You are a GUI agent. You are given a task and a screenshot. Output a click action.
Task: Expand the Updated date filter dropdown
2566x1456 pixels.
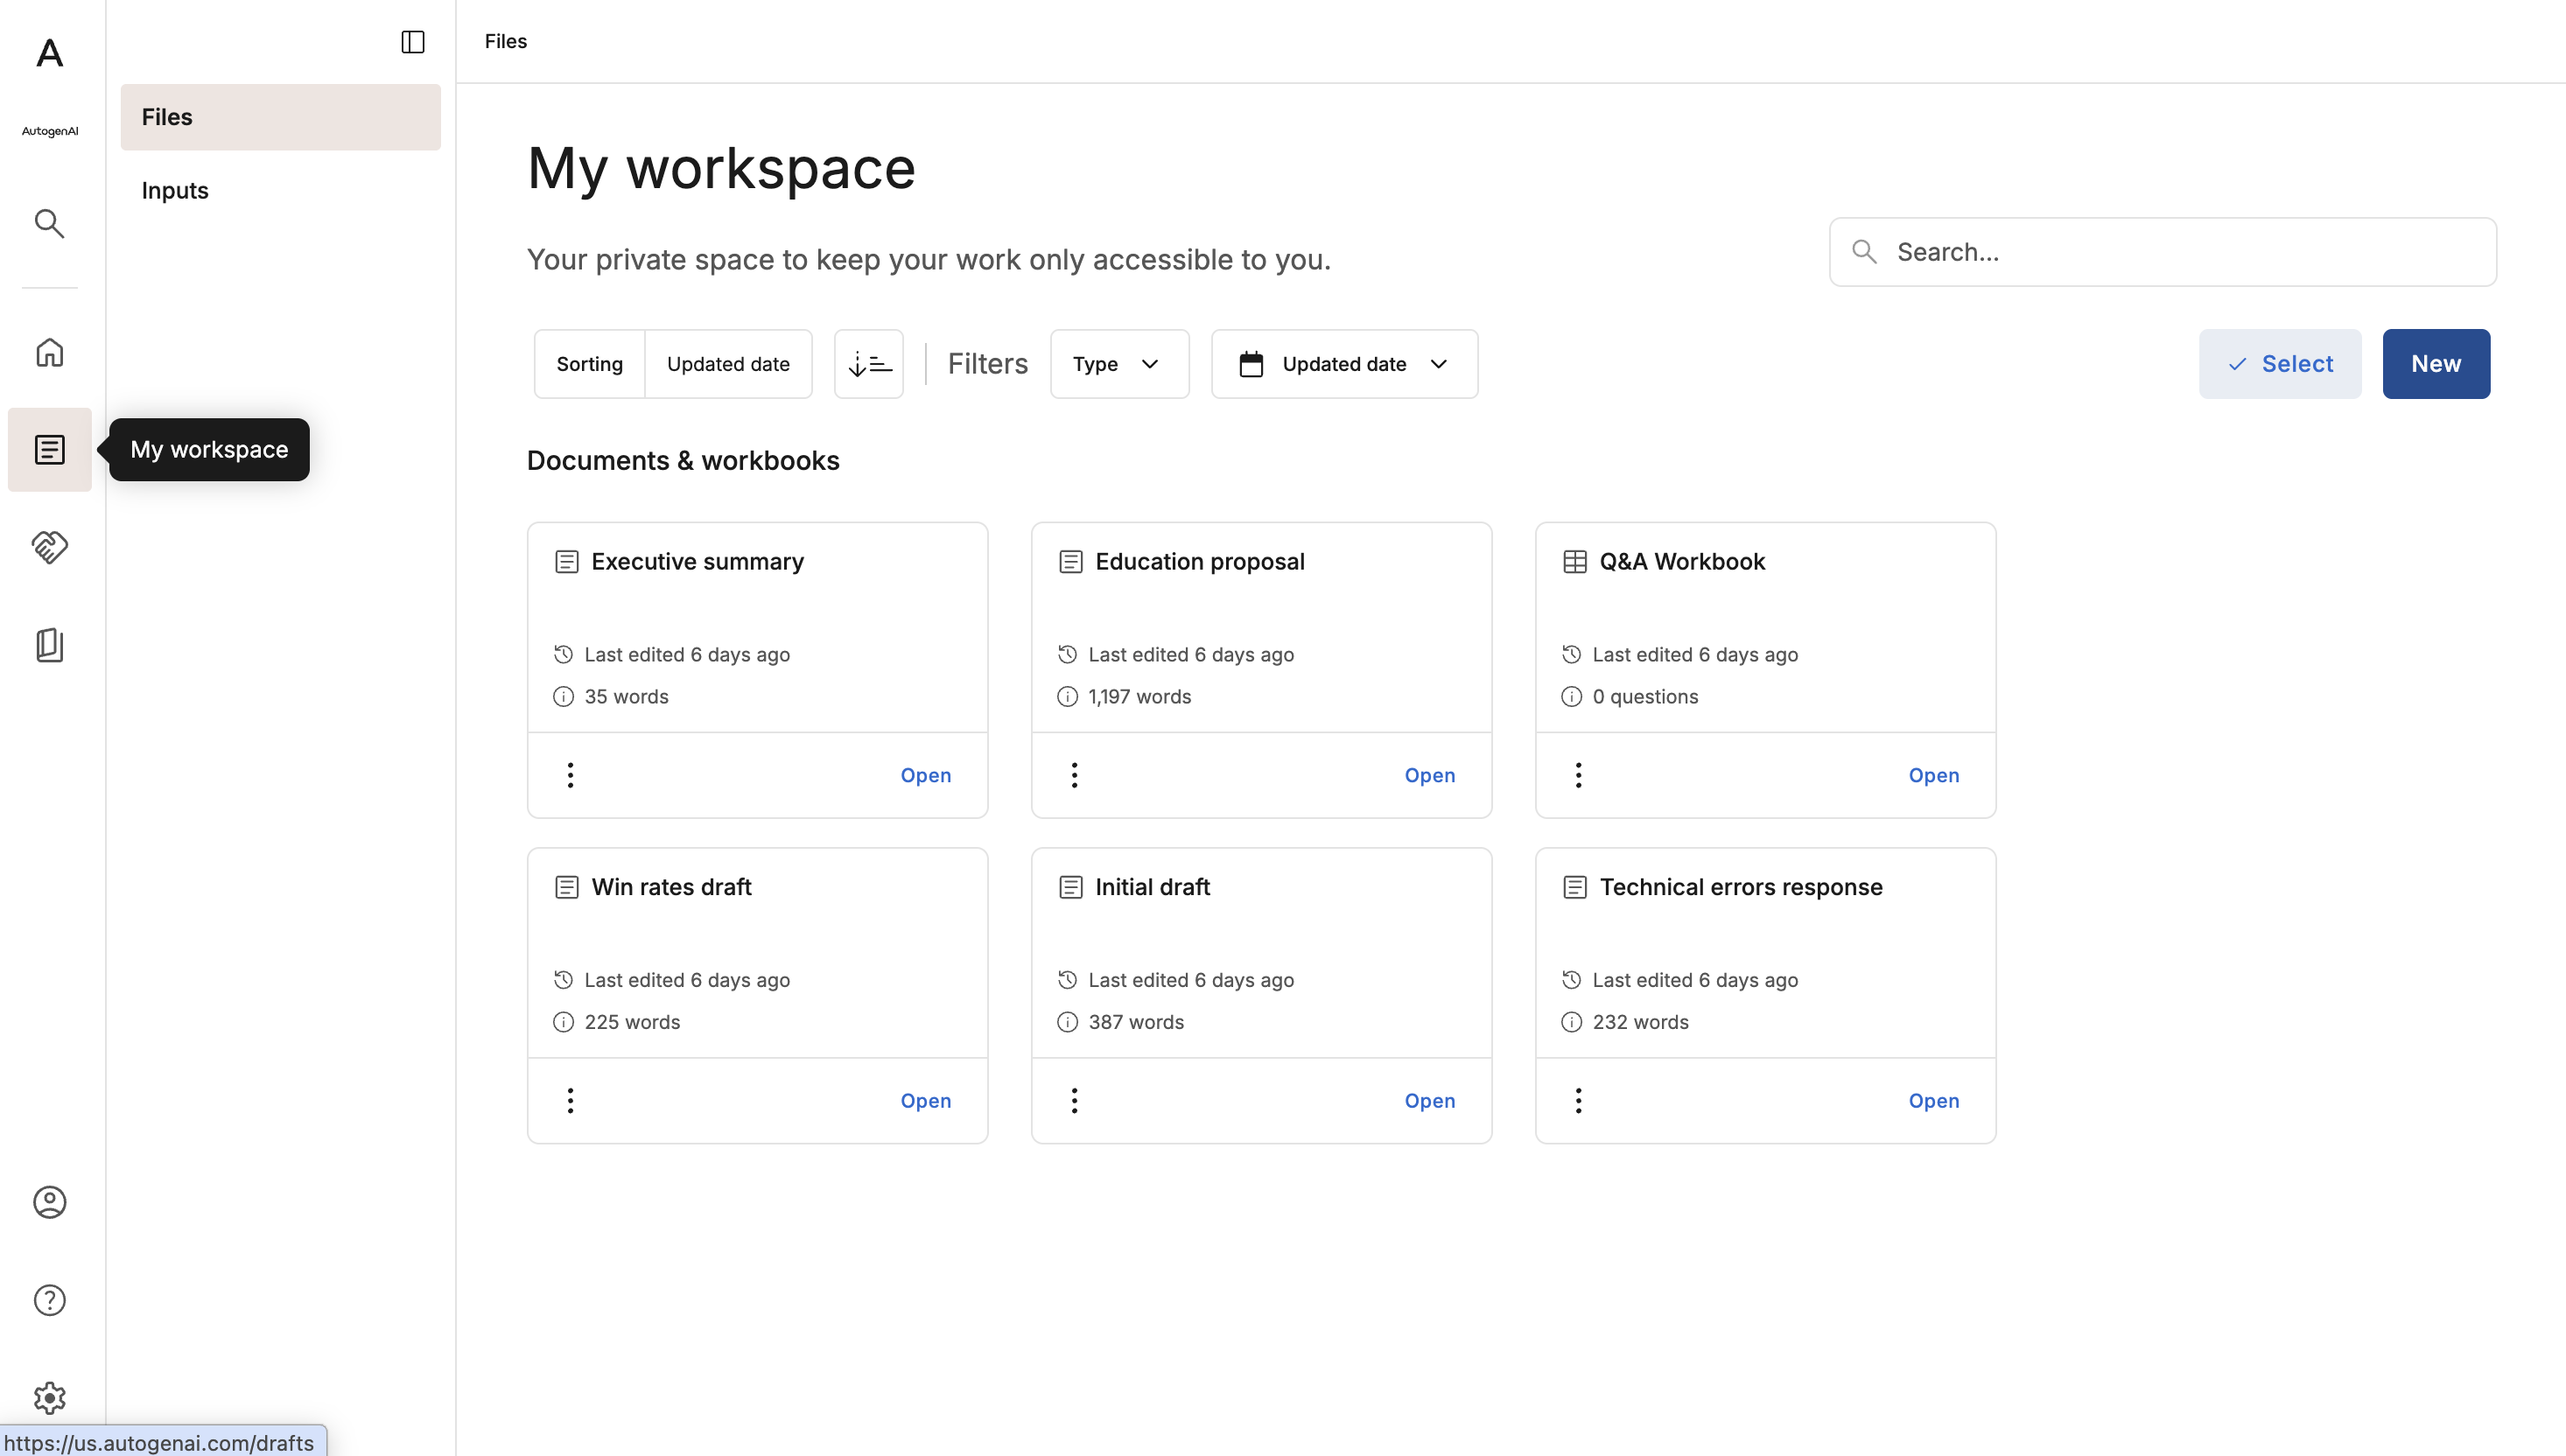point(1344,364)
